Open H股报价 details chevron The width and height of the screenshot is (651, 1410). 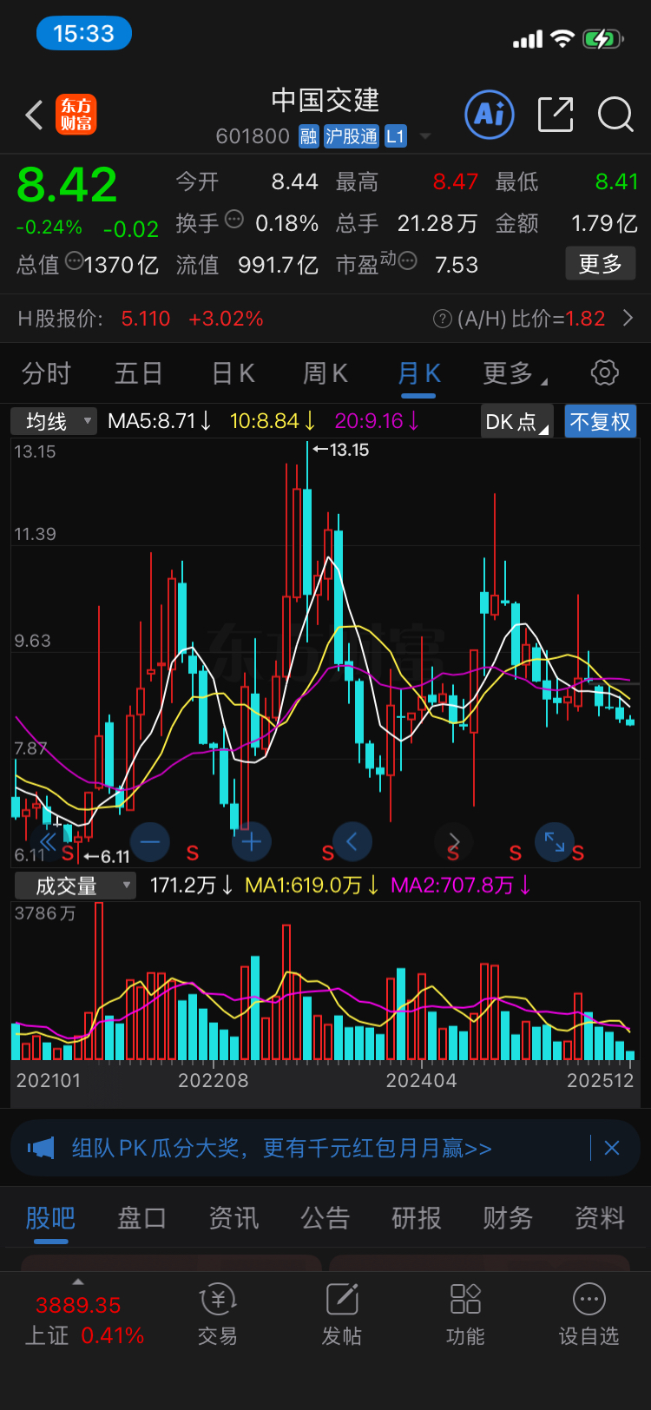tap(628, 319)
